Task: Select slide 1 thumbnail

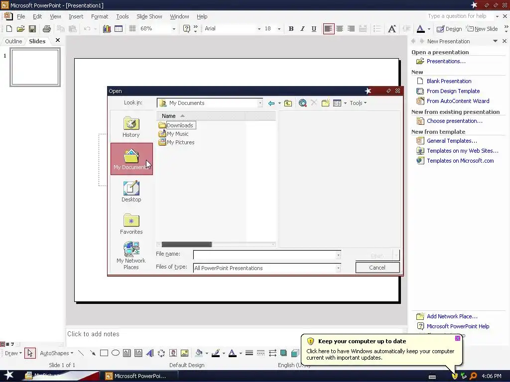Action: click(x=35, y=67)
